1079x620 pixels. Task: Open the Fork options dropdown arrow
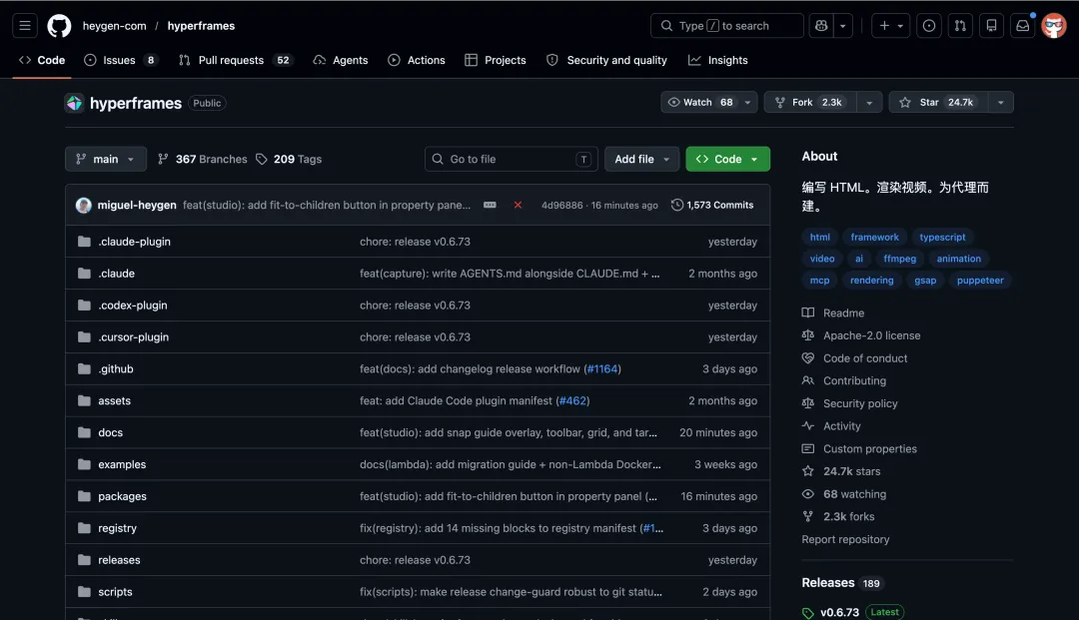tap(869, 103)
